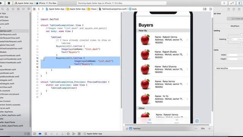
Task: Toggle the bottom padding checkbox
Action: 241,44
